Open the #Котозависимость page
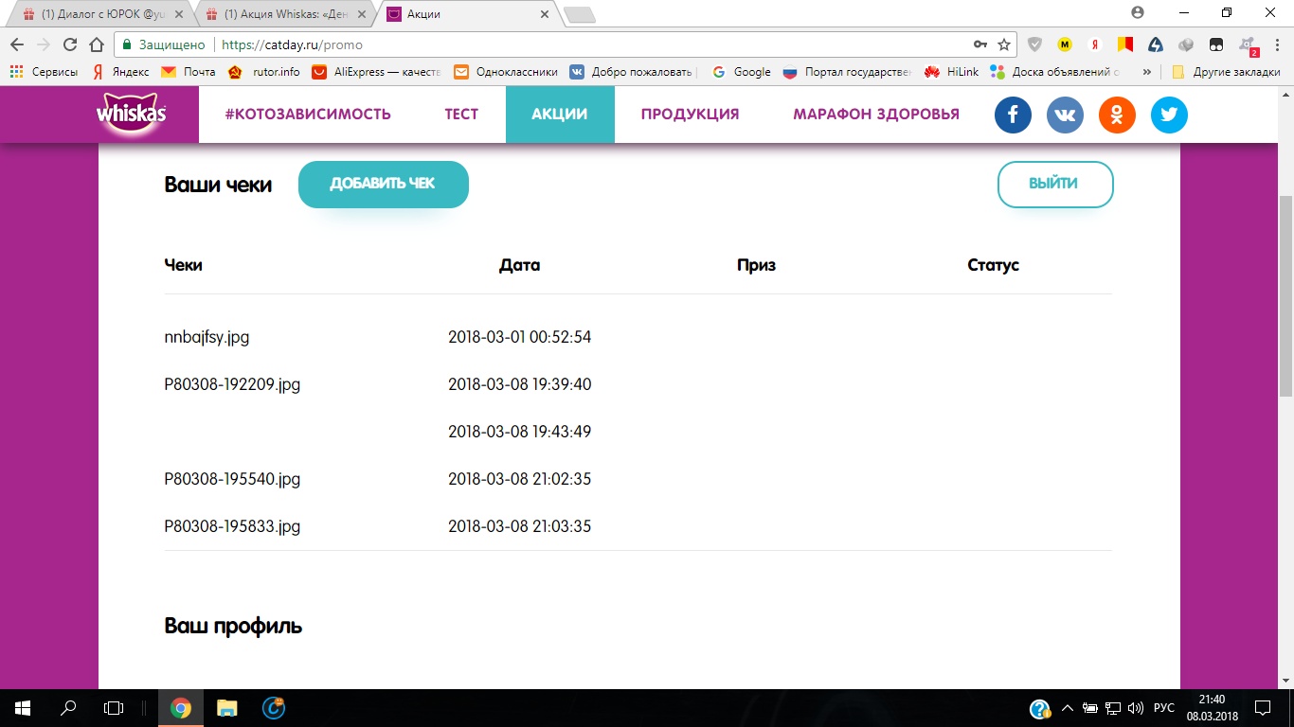This screenshot has width=1294, height=727. [308, 115]
